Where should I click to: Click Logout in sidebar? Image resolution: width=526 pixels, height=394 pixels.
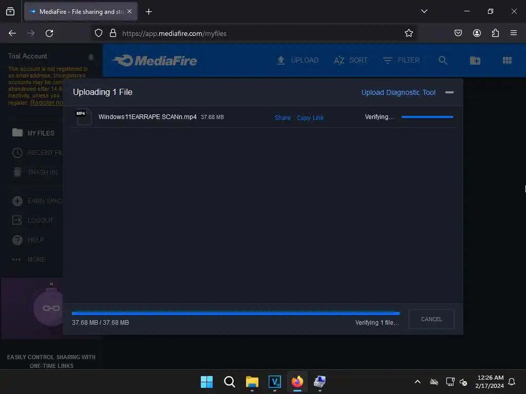coord(32,221)
